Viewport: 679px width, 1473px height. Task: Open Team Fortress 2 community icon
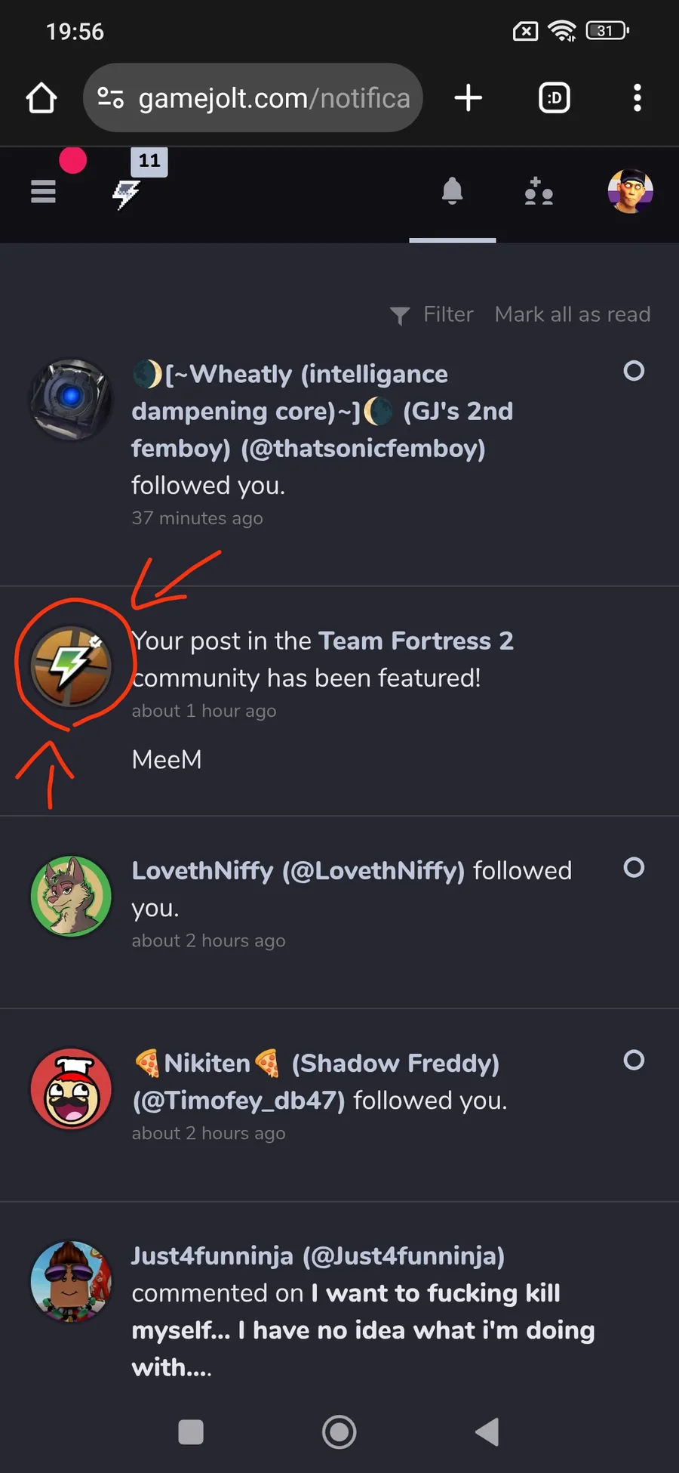point(71,666)
